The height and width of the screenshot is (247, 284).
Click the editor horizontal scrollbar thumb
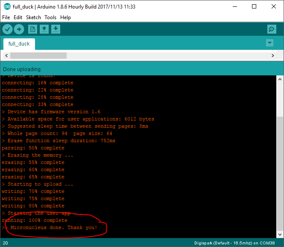coord(38,55)
